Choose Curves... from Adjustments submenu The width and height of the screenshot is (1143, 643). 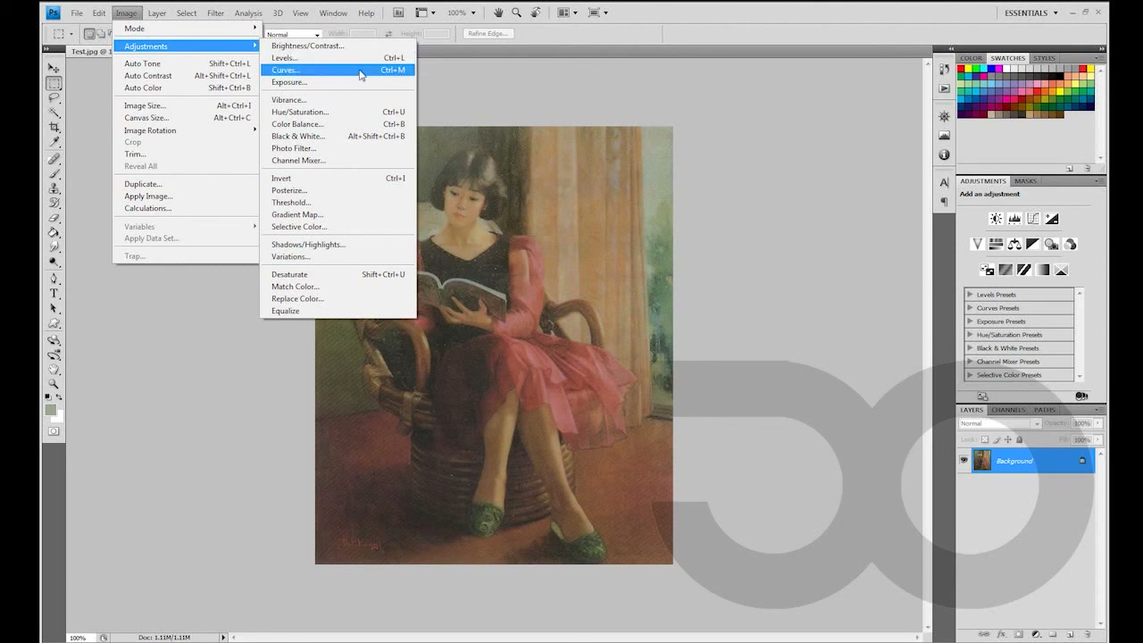[338, 70]
